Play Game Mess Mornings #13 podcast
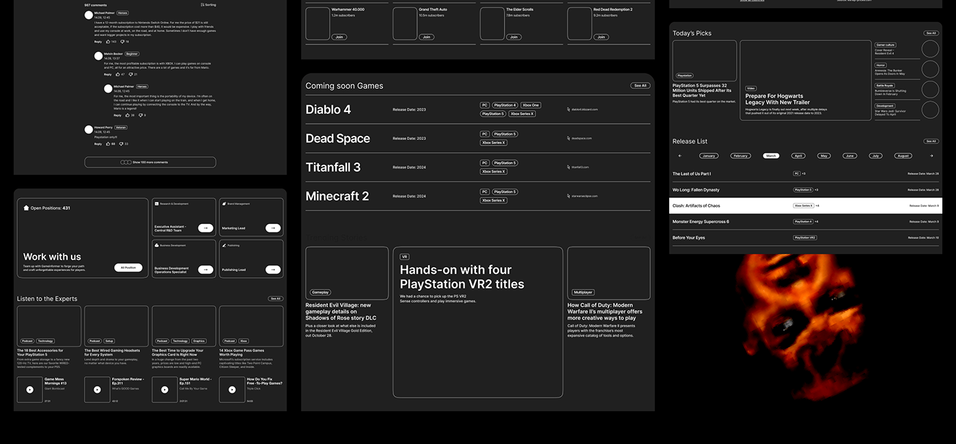This screenshot has width=956, height=444. click(29, 389)
